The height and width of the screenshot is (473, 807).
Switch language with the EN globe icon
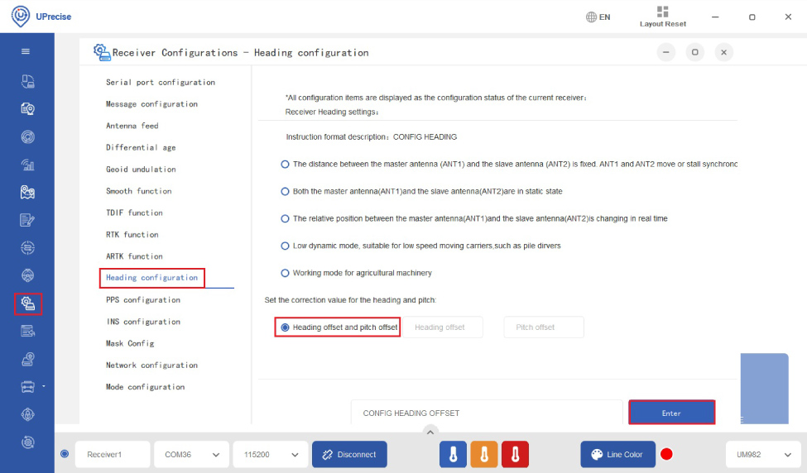598,17
